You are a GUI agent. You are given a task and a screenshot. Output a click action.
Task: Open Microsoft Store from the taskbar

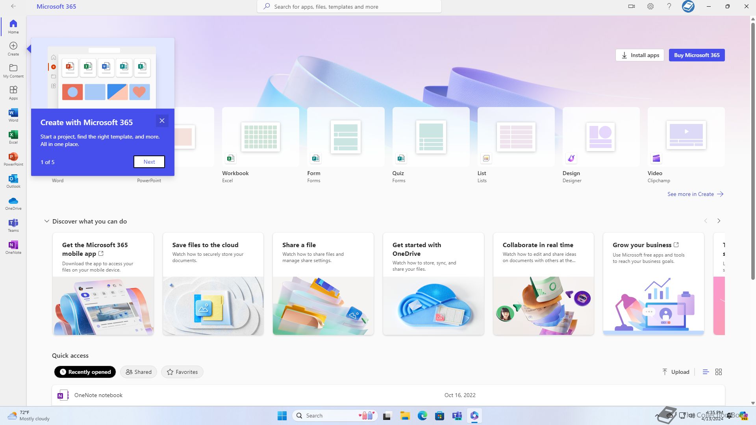pyautogui.click(x=440, y=416)
